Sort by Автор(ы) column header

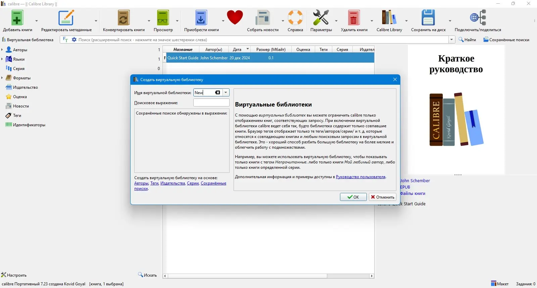tap(214, 49)
